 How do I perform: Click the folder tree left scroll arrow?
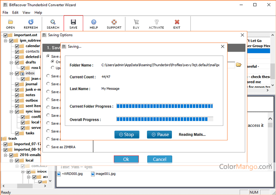(3, 186)
